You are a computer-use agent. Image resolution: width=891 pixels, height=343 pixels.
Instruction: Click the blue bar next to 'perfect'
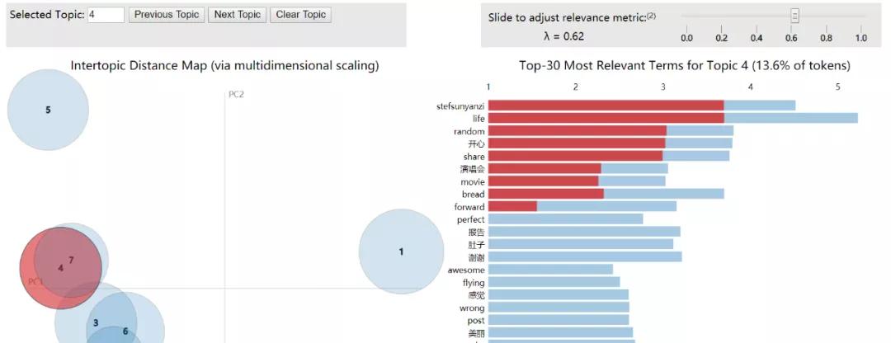pyautogui.click(x=565, y=219)
